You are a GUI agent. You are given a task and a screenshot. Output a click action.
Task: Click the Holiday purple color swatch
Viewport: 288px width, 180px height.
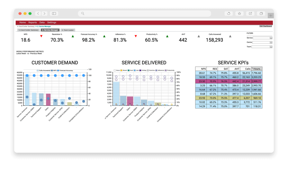(140, 70)
